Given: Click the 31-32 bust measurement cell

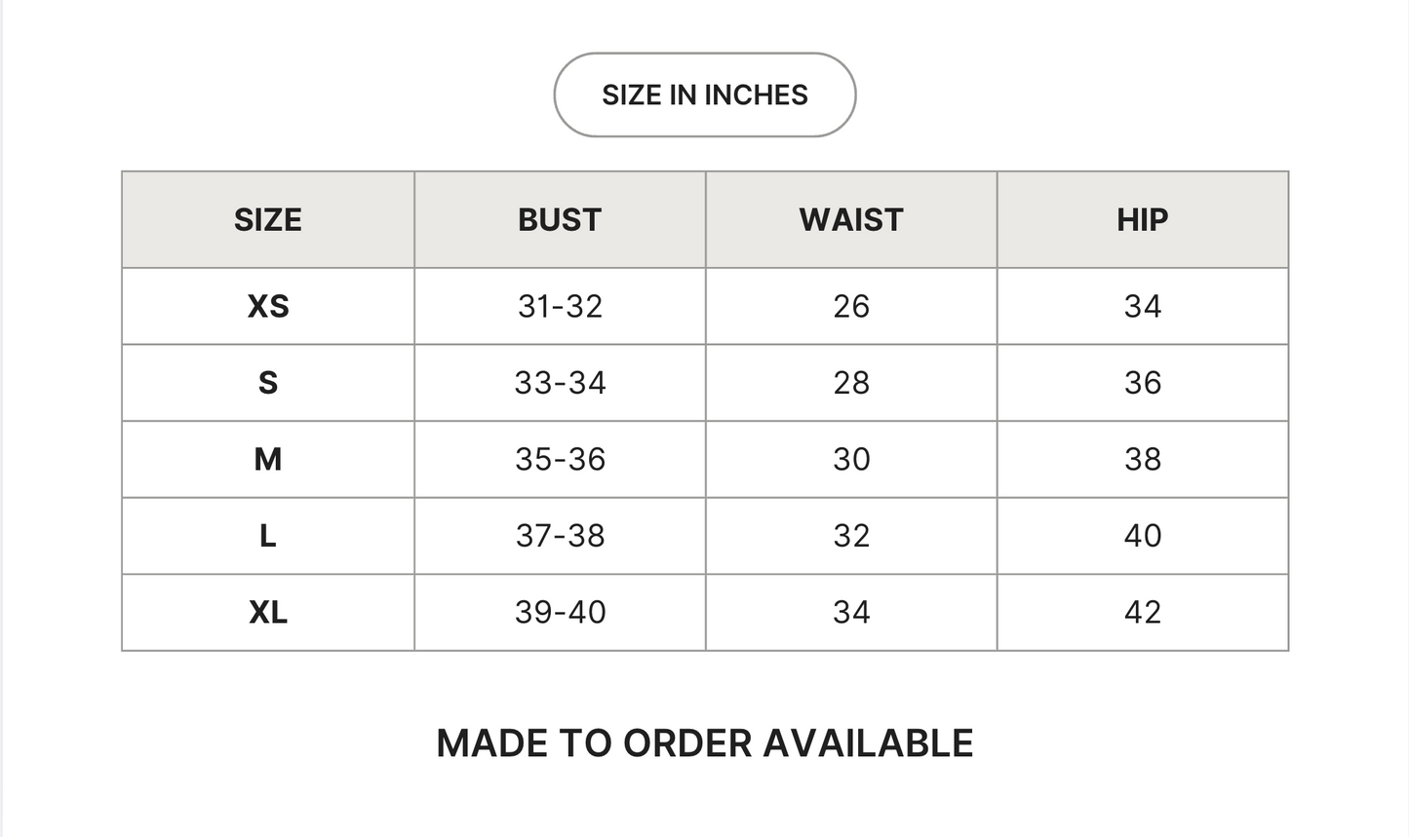Looking at the screenshot, I should click(x=560, y=306).
